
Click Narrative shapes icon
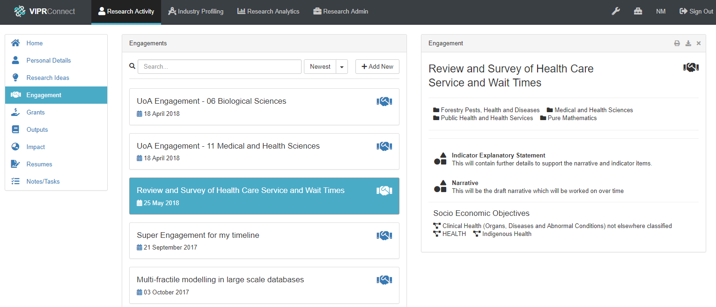440,186
